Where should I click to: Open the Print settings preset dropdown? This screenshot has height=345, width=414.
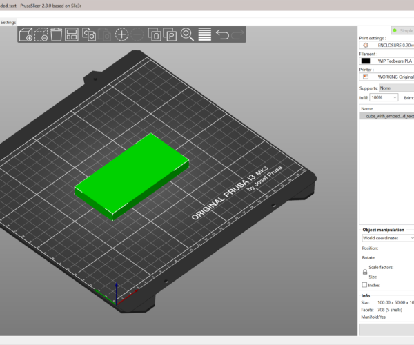click(x=386, y=45)
